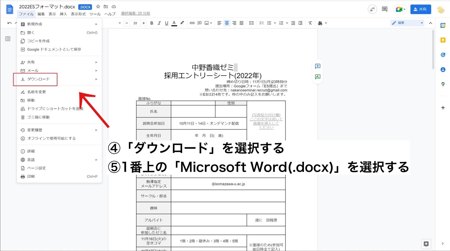The width and height of the screenshot is (450, 251).
Task: Open the 表示形式 menu
Action: [x=78, y=14]
